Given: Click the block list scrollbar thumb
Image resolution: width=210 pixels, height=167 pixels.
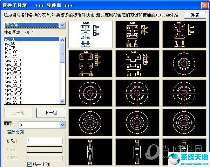Looking at the screenshot, I should [62, 53].
